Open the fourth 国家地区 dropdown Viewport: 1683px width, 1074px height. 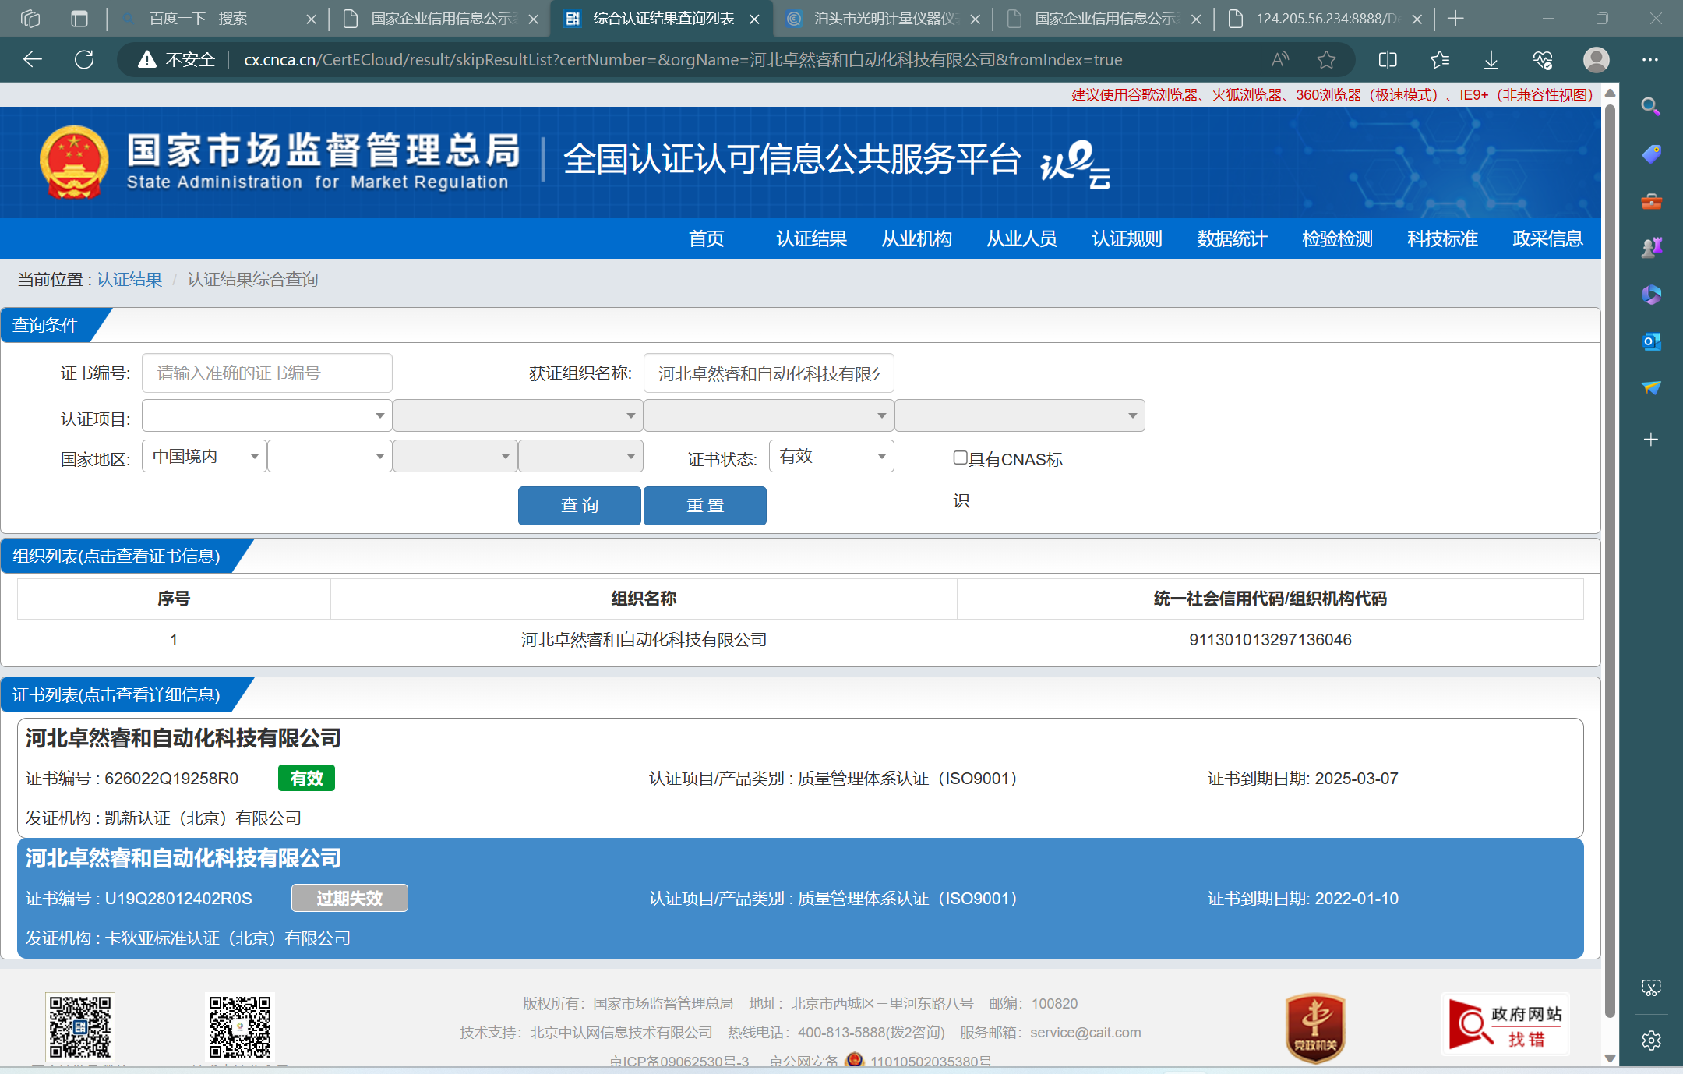(580, 456)
